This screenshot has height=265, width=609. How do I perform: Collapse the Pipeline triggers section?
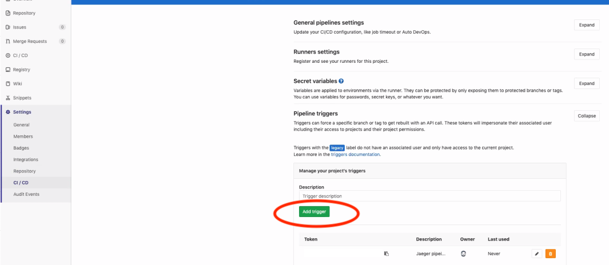(587, 116)
